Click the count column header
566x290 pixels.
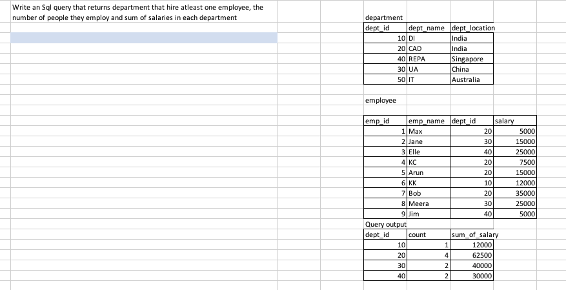(429, 234)
